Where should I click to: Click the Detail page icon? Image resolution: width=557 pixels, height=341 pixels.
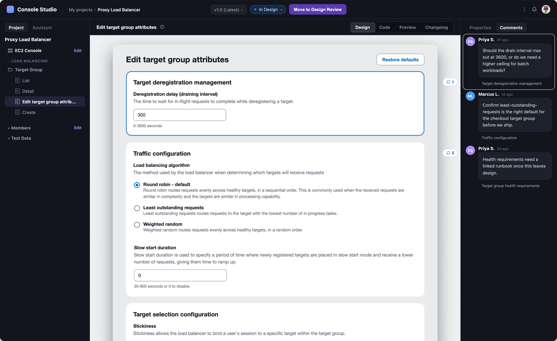17,91
